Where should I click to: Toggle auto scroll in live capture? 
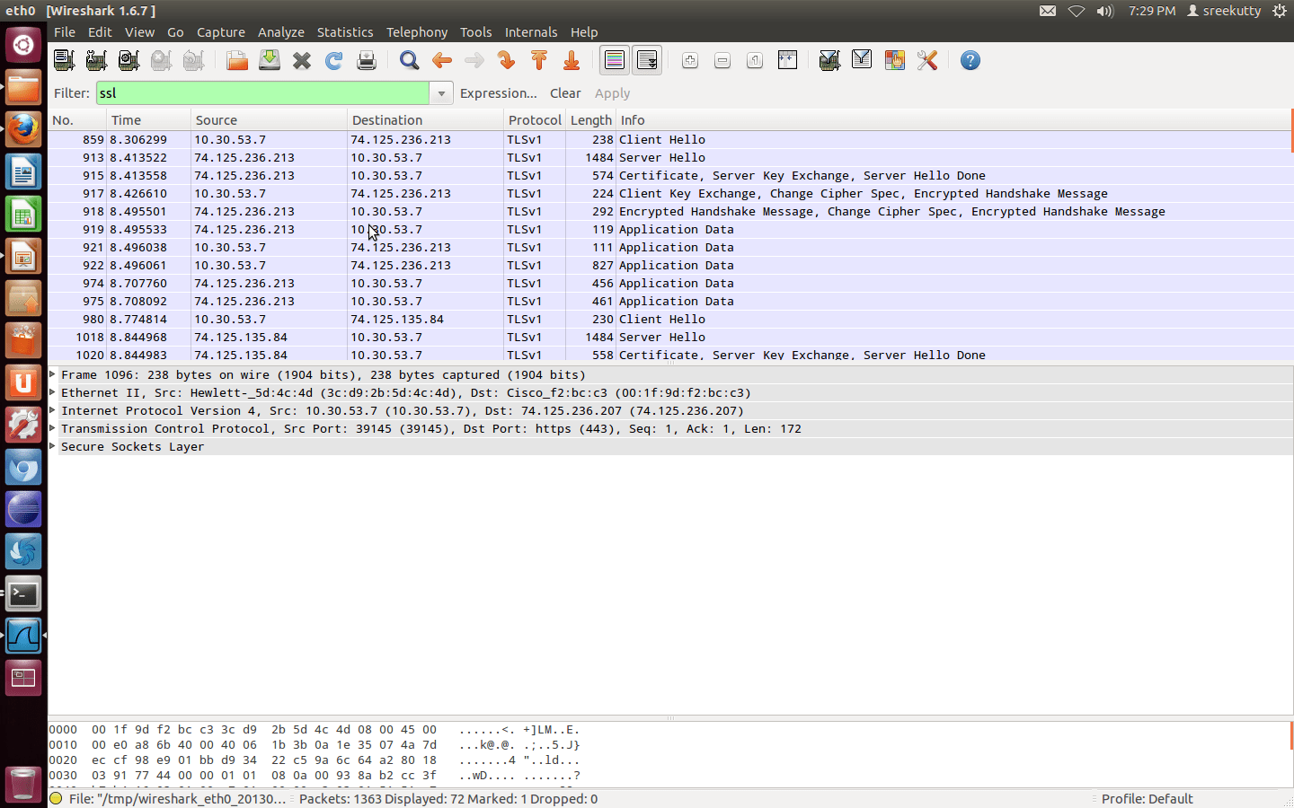coord(647,60)
